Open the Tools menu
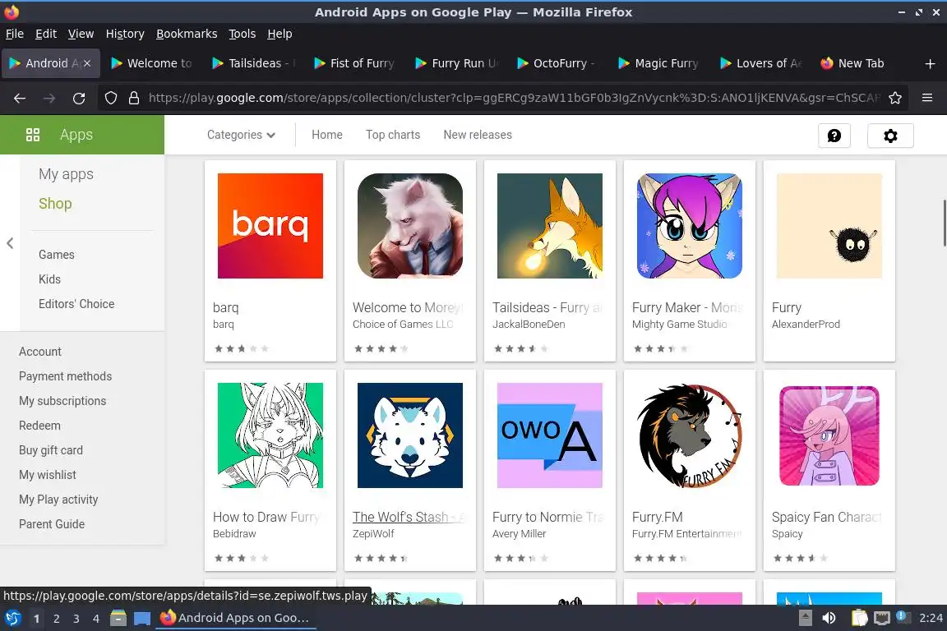The height and width of the screenshot is (631, 947). 243,34
